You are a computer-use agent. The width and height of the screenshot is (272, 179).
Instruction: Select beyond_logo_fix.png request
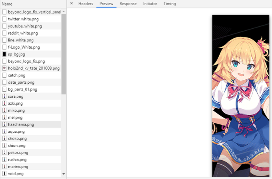click(31, 61)
